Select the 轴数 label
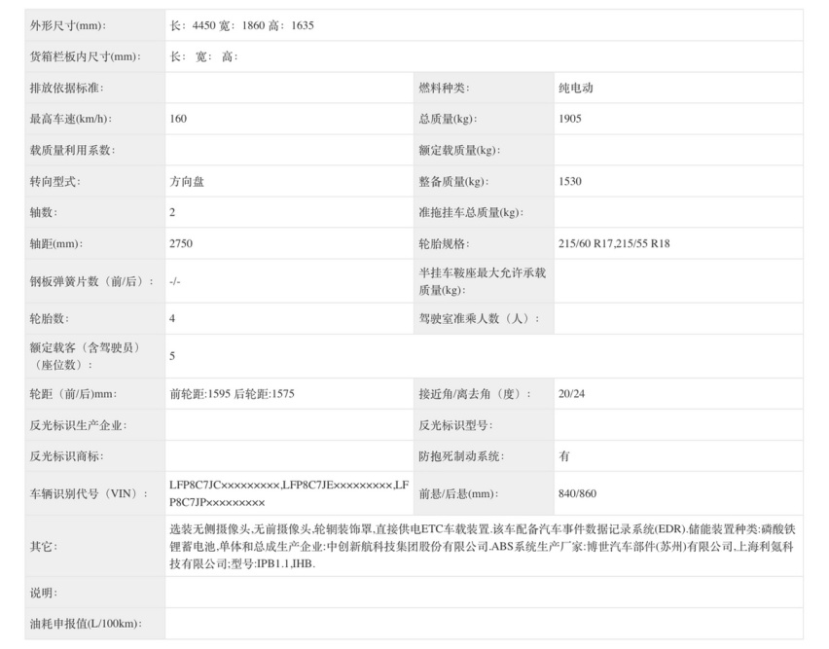Screen dimensions: 829x649 [x=44, y=212]
